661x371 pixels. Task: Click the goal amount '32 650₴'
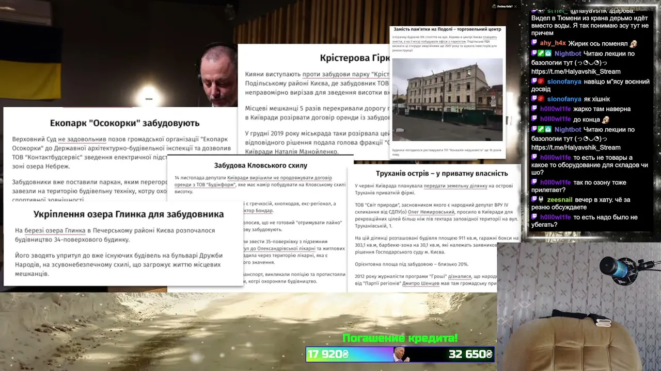(470, 355)
